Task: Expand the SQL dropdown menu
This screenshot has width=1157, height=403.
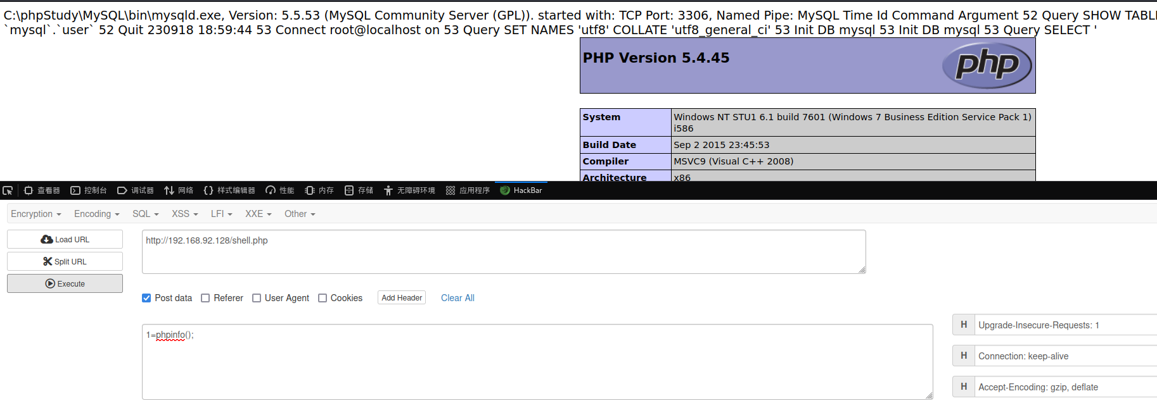Action: (x=145, y=214)
